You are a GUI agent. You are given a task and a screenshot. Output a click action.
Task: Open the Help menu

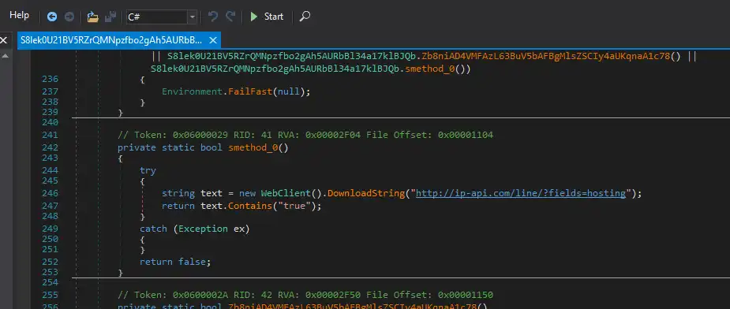(19, 15)
